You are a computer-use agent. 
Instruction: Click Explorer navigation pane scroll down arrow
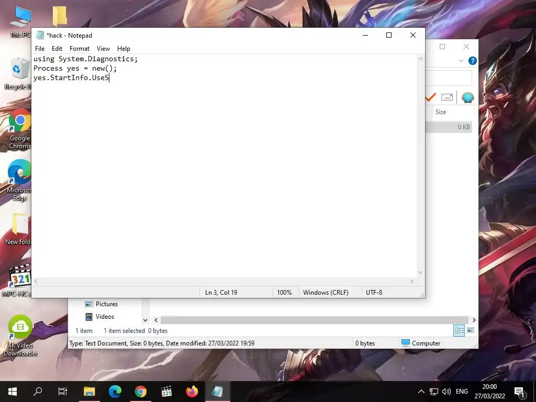coord(146,320)
